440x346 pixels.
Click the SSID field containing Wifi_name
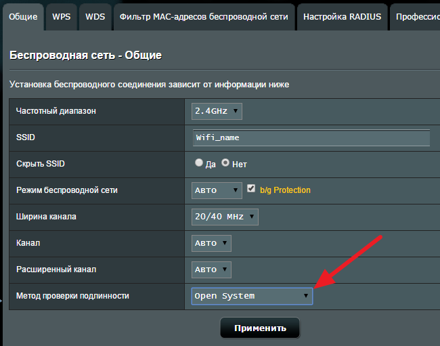coord(311,137)
